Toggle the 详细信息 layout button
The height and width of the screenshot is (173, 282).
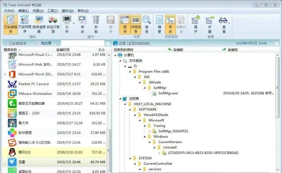(136, 25)
